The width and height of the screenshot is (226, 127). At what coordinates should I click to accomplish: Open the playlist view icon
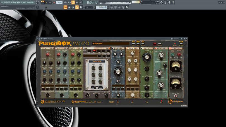pos(112,7)
